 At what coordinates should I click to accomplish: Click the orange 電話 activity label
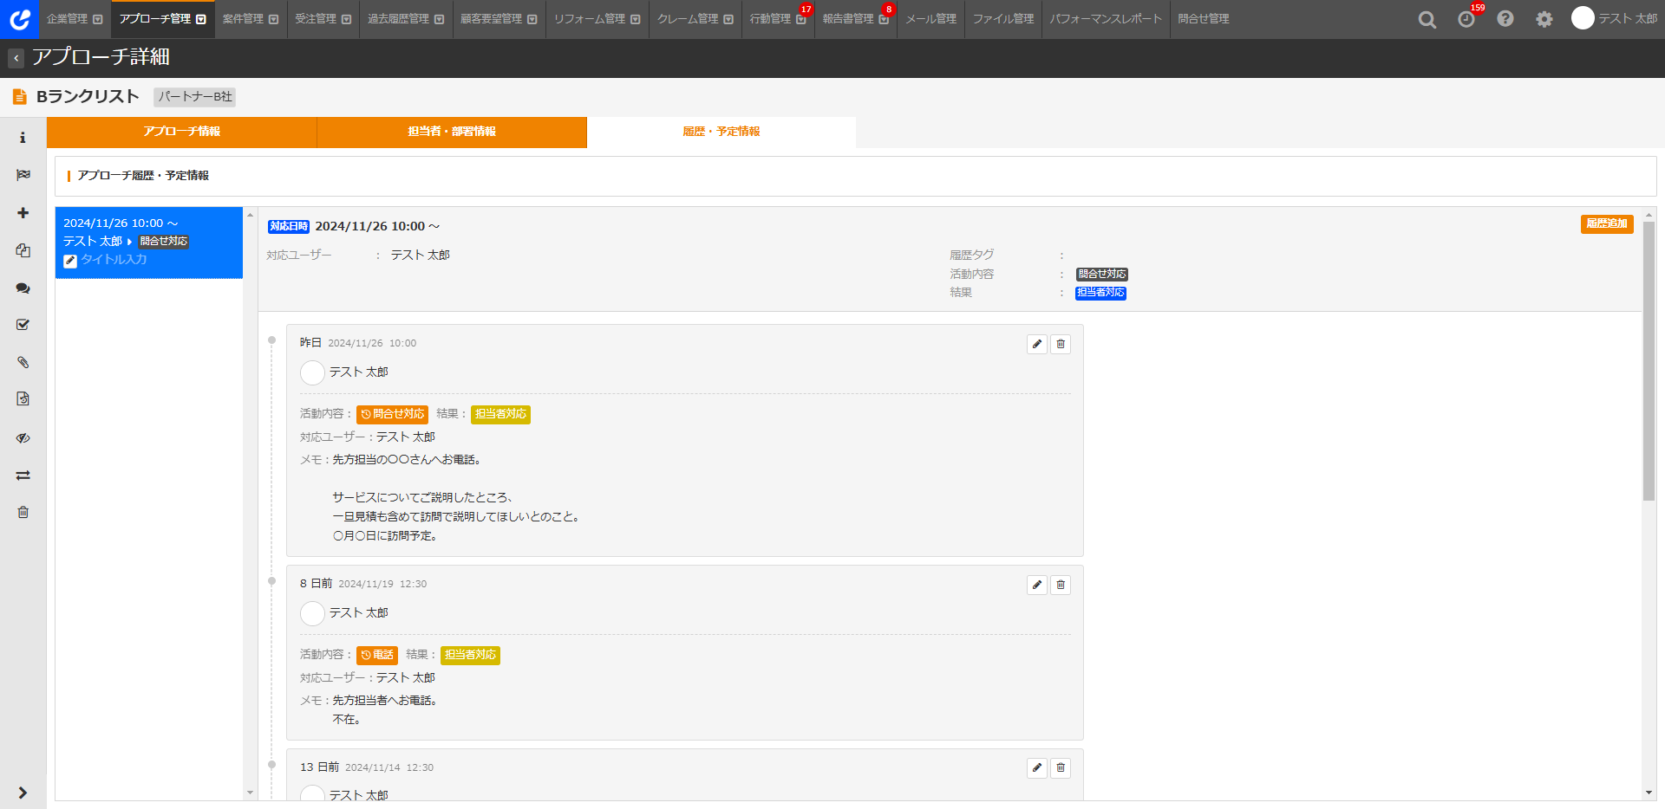[x=377, y=655]
